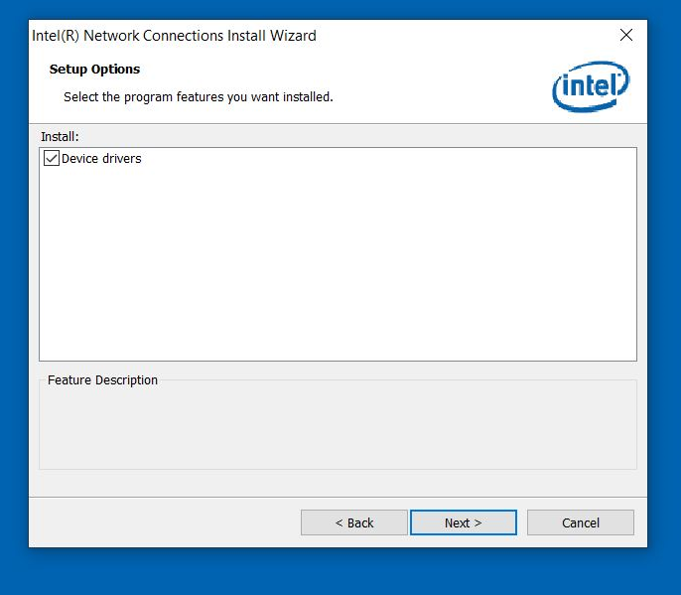Image resolution: width=681 pixels, height=595 pixels.
Task: Select the Device drivers label text
Action: coord(101,159)
